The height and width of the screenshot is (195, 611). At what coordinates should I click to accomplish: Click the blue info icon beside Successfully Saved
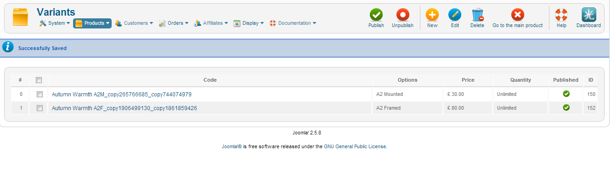[8, 47]
